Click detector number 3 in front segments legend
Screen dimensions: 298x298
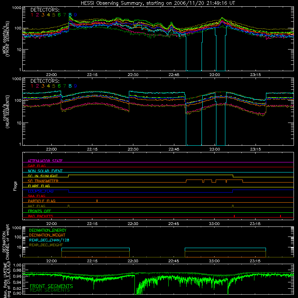point(43,15)
